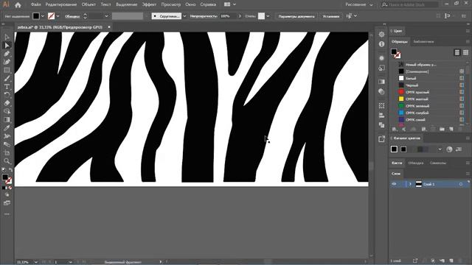Select the Eraser tool
The height and width of the screenshot is (265, 472).
7,103
